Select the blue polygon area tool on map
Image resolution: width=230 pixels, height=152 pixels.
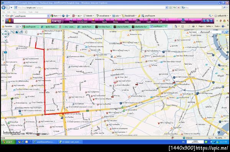17,32
